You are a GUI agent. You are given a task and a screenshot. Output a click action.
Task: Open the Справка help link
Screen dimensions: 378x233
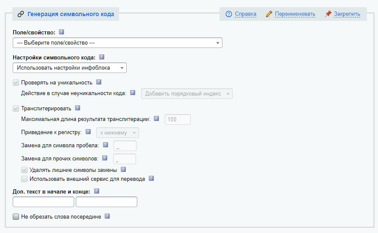(246, 14)
